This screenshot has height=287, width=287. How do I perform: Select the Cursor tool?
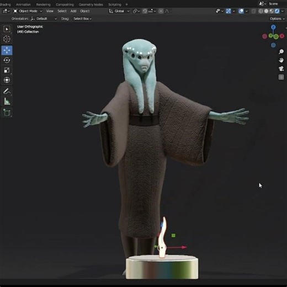pyautogui.click(x=7, y=39)
